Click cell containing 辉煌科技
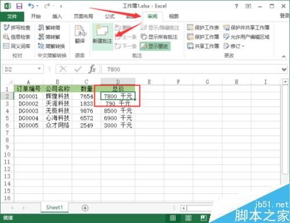Viewport: 290px width, 223px height. pyautogui.click(x=57, y=96)
